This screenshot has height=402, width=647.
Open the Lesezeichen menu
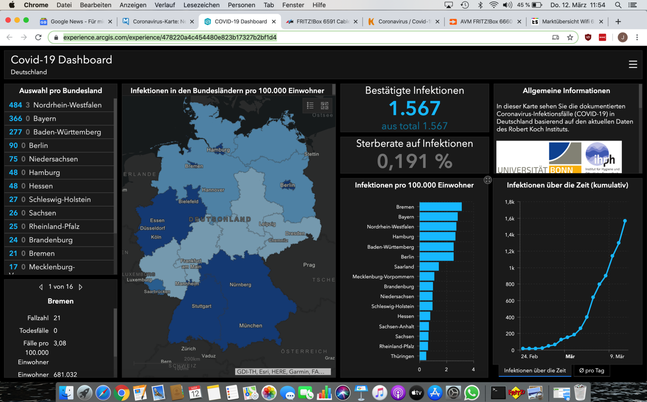tap(201, 5)
